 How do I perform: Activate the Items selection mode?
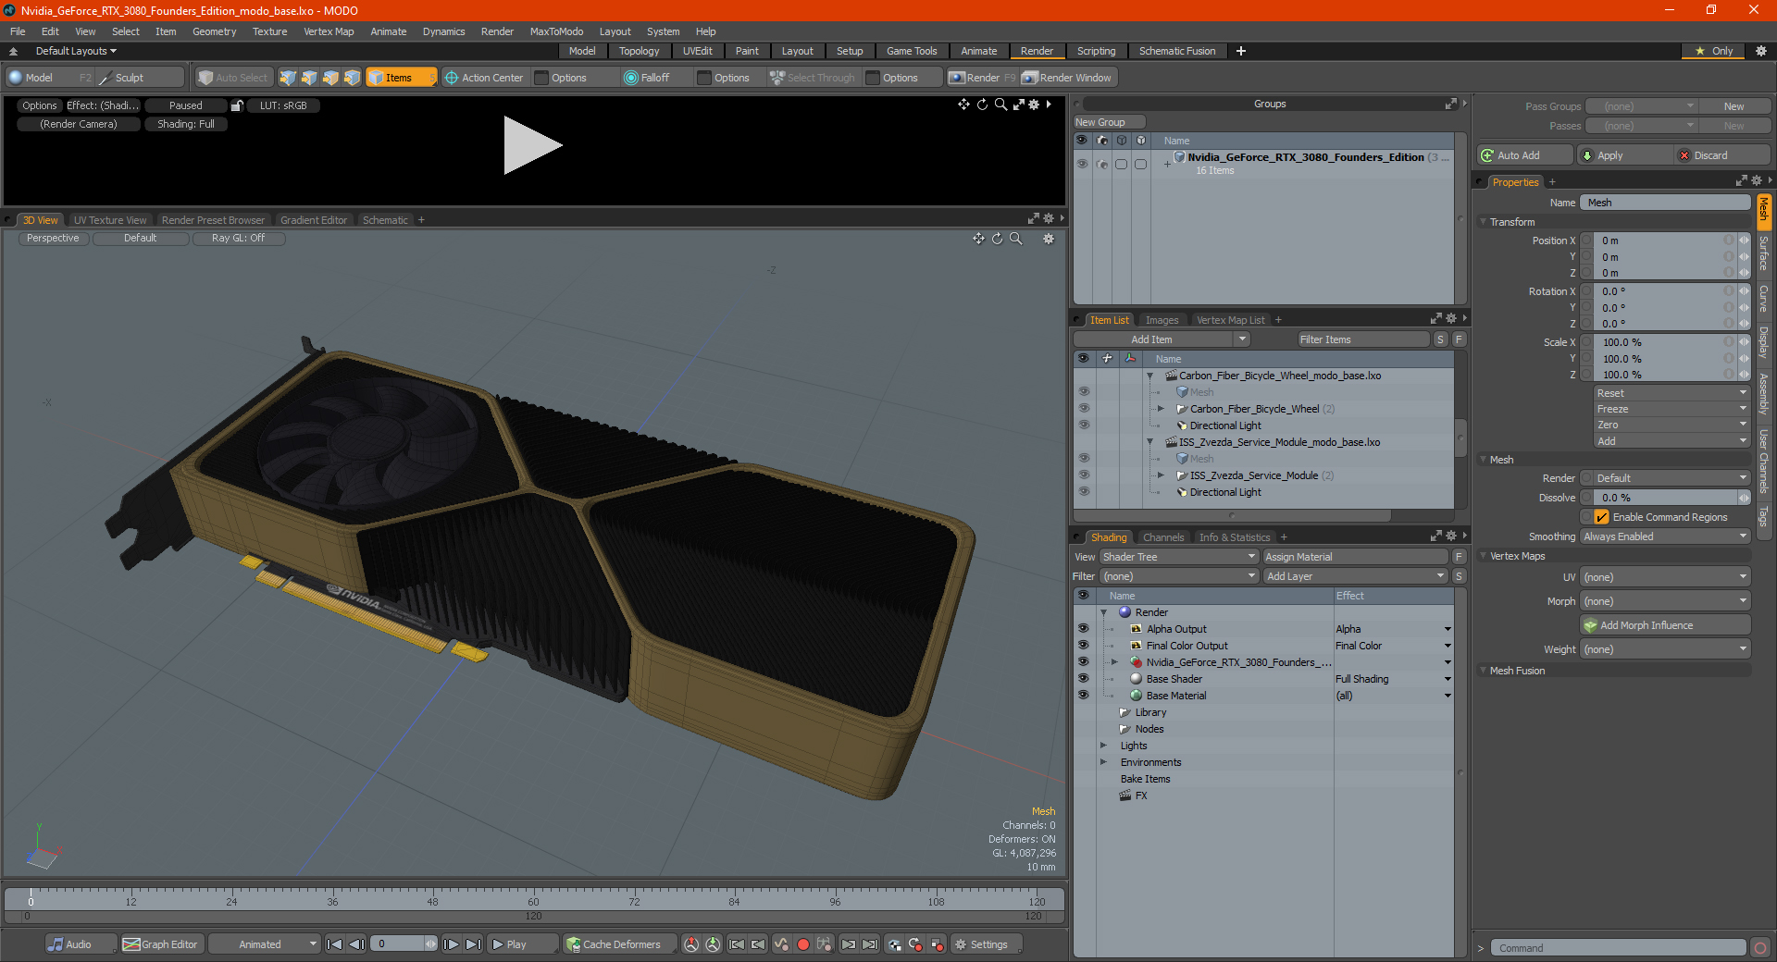pos(401,78)
